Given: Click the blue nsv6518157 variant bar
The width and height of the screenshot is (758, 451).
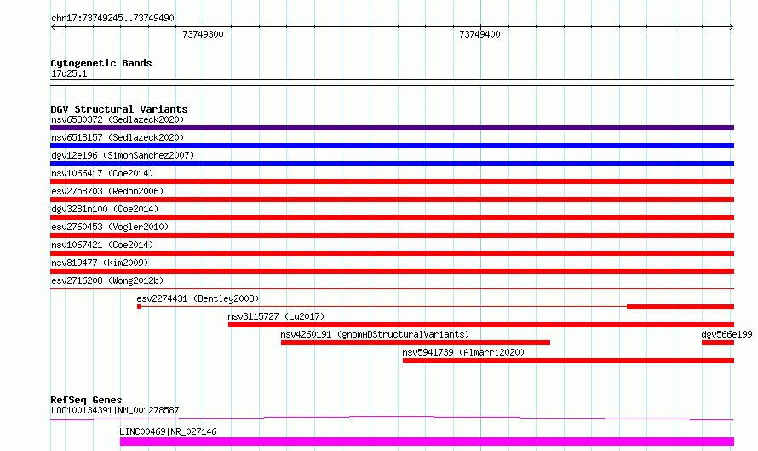Looking at the screenshot, I should 392,146.
